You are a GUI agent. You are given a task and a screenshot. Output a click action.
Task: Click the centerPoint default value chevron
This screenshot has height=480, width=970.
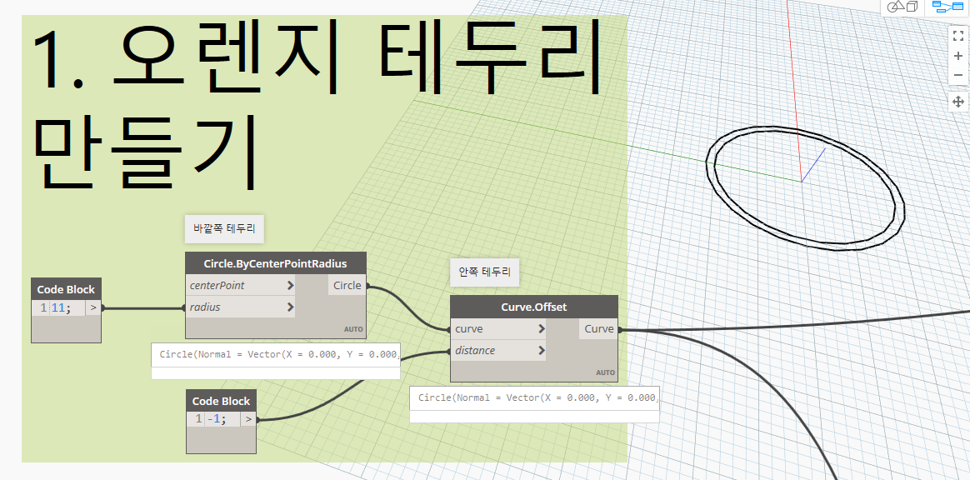290,286
